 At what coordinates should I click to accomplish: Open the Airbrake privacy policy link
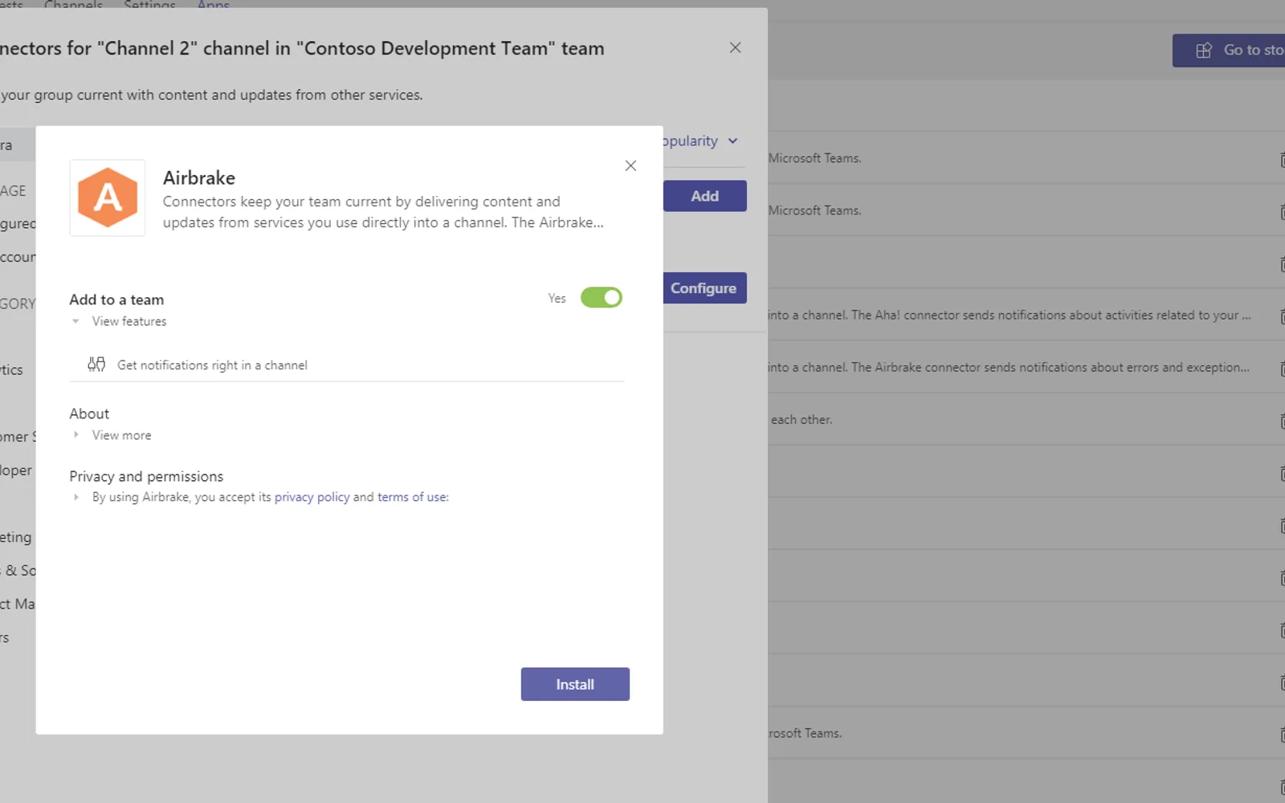[312, 497]
